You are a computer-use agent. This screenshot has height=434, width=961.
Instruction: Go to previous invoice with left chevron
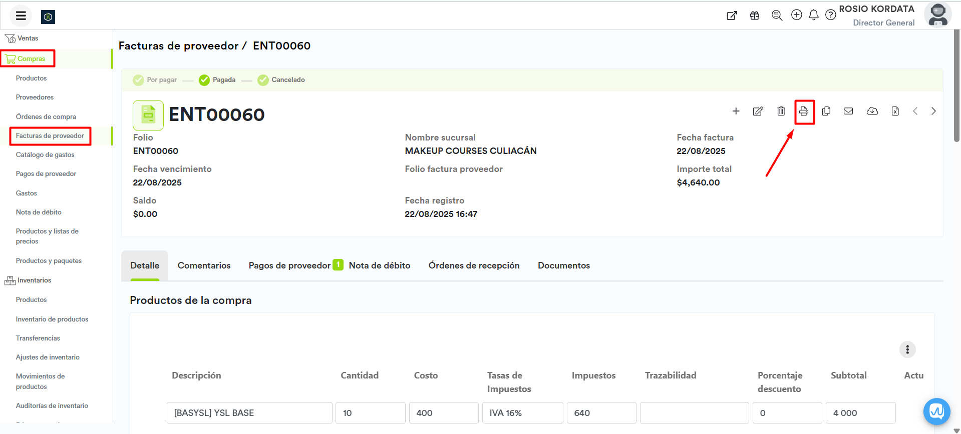click(x=915, y=111)
